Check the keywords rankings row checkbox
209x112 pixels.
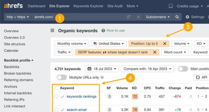tap(56, 96)
